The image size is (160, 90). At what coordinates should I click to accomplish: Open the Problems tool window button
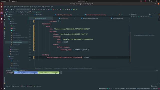coord(15,86)
